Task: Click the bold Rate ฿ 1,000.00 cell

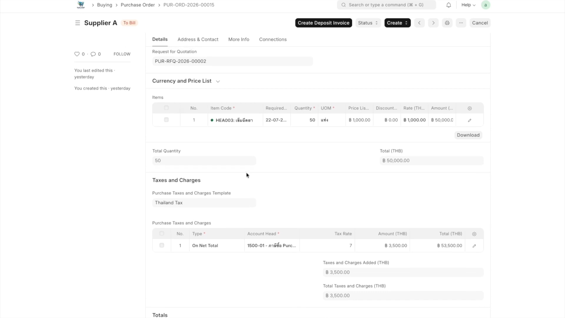Action: pos(414,120)
